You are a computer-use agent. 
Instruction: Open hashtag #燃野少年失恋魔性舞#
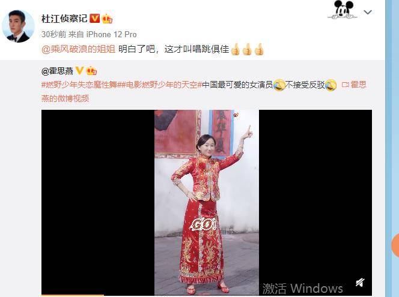pyautogui.click(x=79, y=85)
